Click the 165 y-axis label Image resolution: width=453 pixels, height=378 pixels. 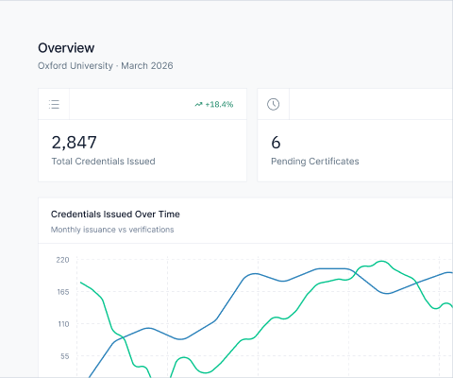click(62, 292)
